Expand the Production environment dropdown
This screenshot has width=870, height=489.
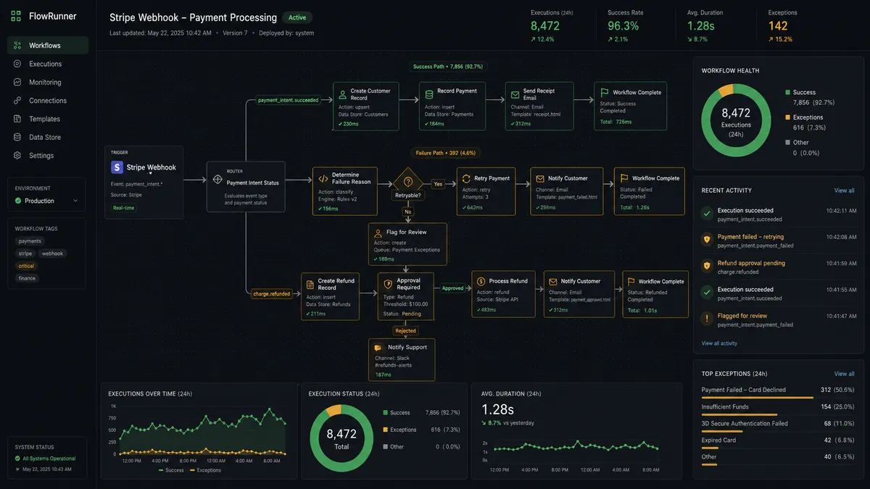click(x=47, y=201)
